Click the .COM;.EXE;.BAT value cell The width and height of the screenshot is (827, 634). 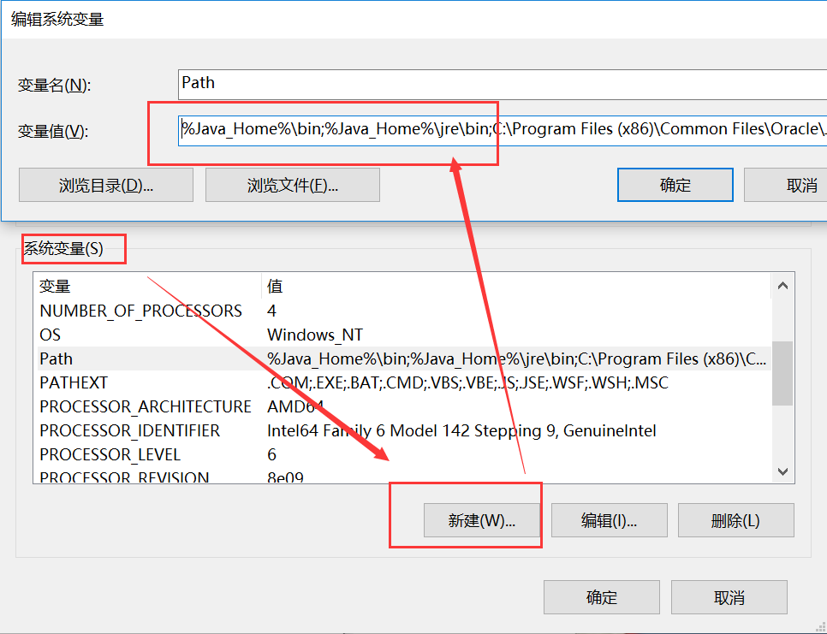467,382
